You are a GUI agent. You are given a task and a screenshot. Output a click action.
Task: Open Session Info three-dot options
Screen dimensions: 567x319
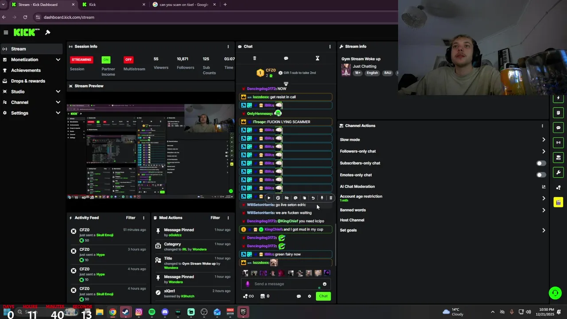[x=228, y=47]
